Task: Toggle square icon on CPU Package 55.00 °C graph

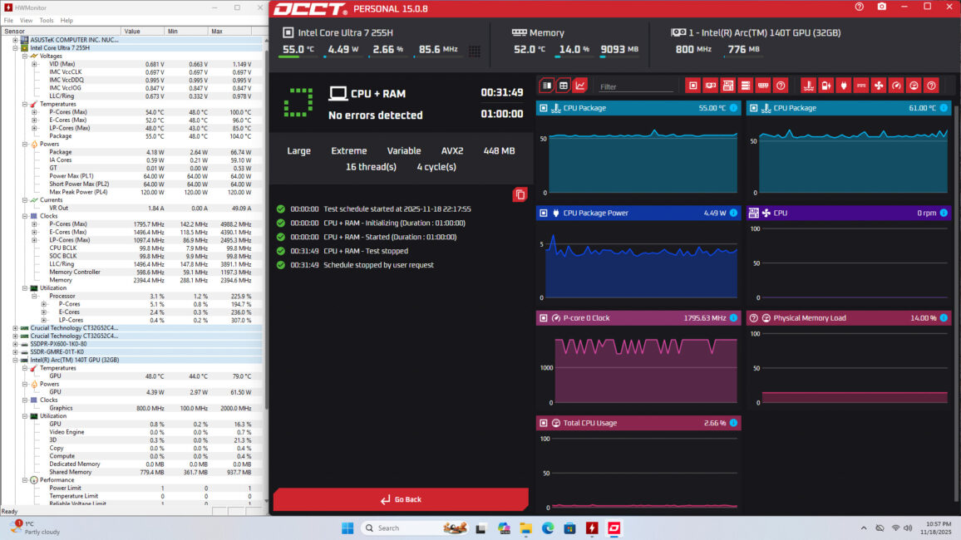Action: click(x=544, y=108)
